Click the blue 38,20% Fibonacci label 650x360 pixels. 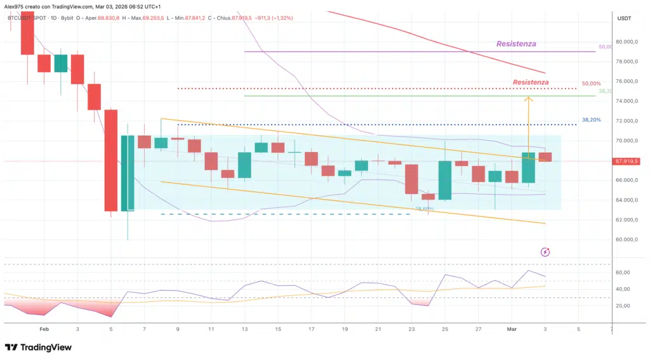coord(591,119)
